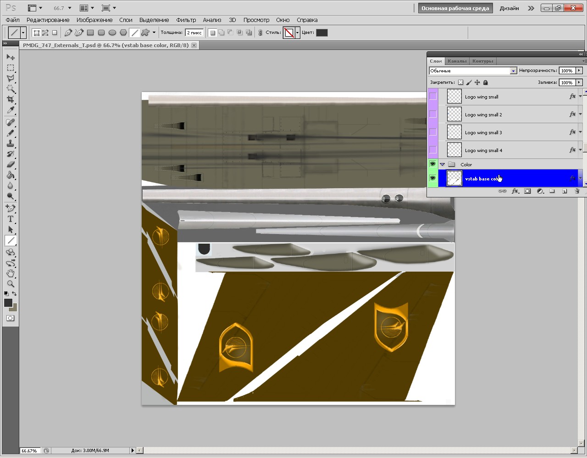Select the Paint Bucket tool
Screen dimensions: 587x458
pos(11,175)
